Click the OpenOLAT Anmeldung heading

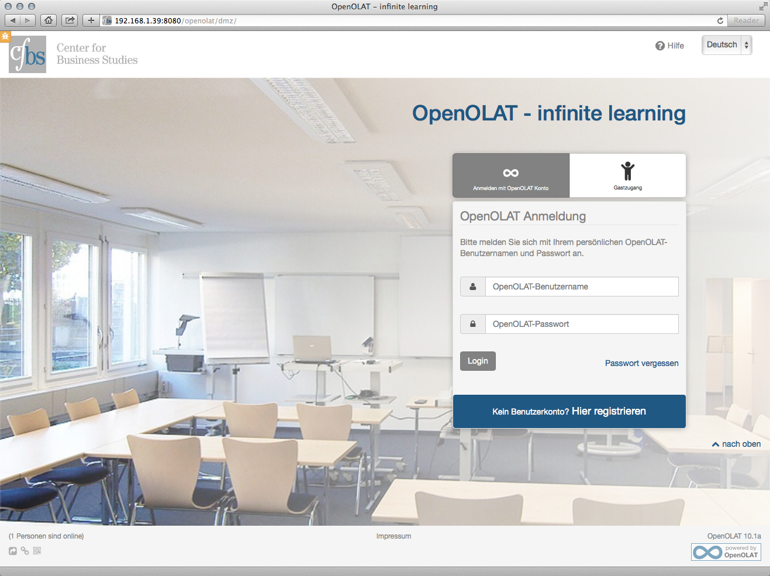pyautogui.click(x=523, y=216)
